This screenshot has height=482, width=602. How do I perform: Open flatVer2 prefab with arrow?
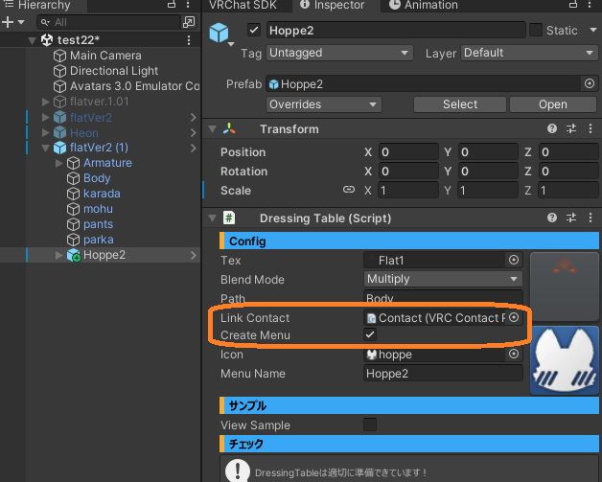(193, 118)
